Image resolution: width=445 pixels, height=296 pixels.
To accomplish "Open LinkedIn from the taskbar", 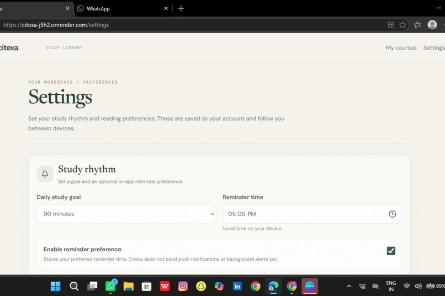I will [237, 286].
